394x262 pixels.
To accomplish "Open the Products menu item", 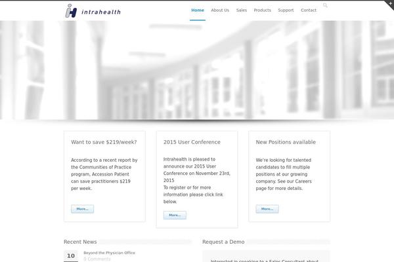I will coord(262,10).
